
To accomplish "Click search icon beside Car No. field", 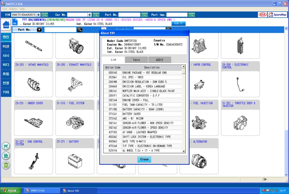I will tap(96, 15).
